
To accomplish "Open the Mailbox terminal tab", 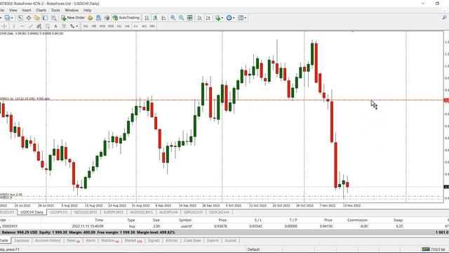I will [x=109, y=240].
